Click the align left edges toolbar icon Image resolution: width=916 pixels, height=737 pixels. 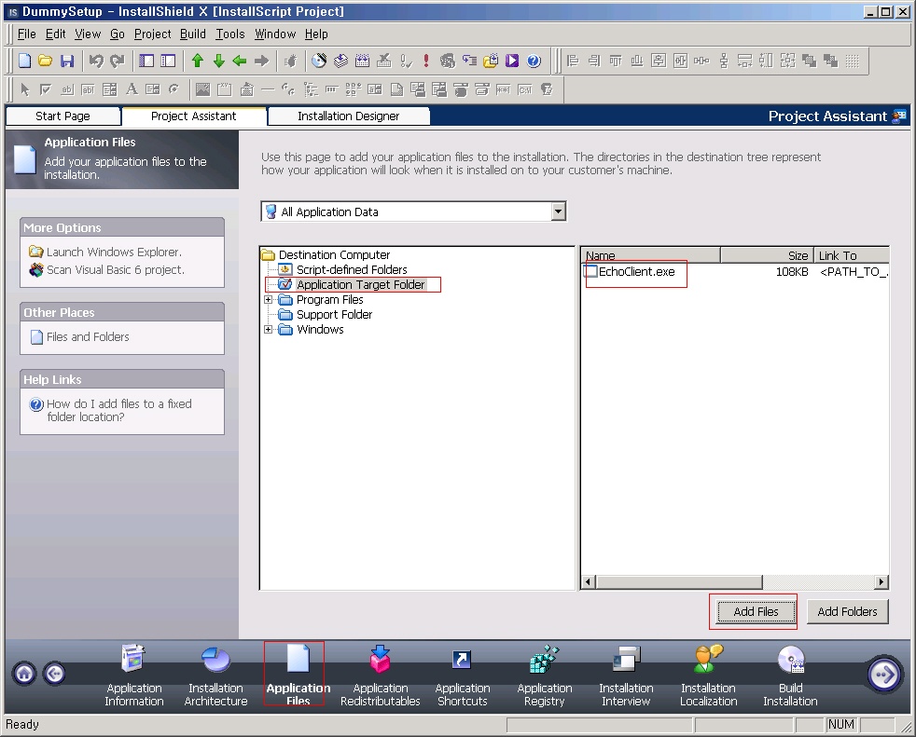(573, 61)
